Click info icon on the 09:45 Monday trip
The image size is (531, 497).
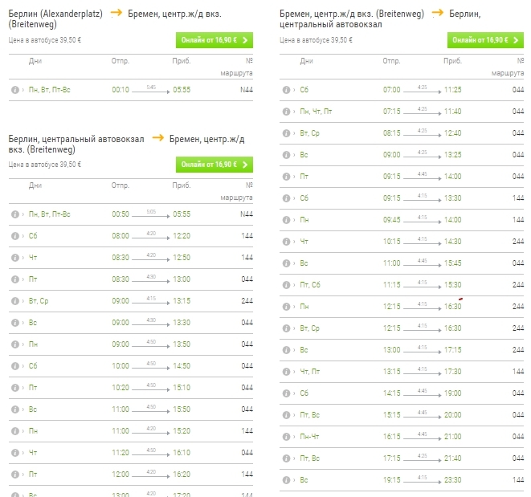pyautogui.click(x=286, y=220)
